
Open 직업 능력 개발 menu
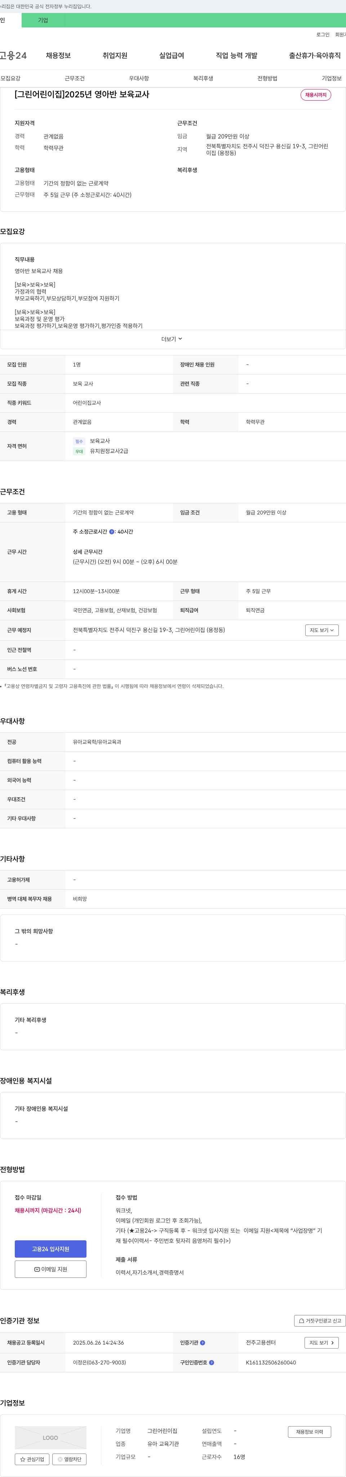click(x=236, y=56)
